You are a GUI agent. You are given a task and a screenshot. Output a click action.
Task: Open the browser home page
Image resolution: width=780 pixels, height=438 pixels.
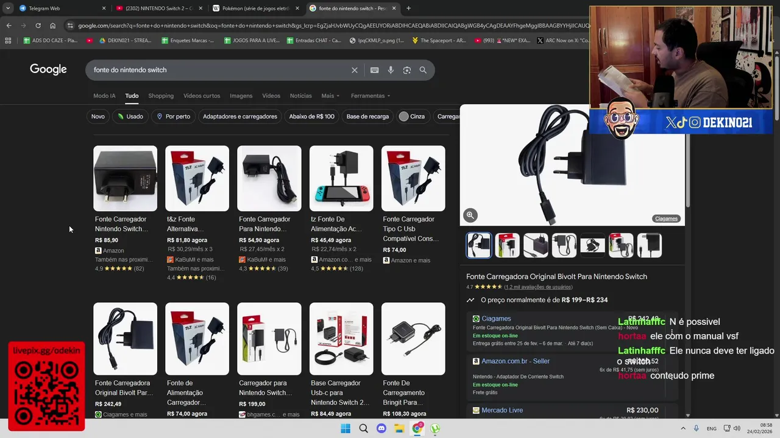point(52,26)
